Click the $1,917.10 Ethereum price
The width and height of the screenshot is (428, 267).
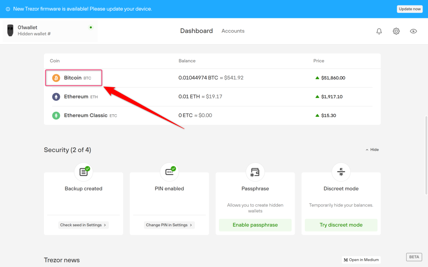click(331, 97)
